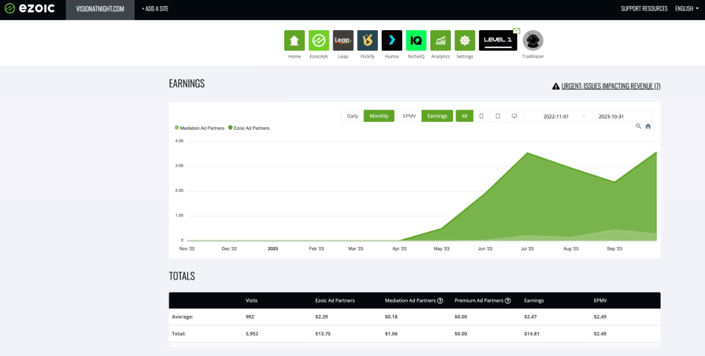Open the NicheIQ icon
705x356 pixels.
pos(416,41)
